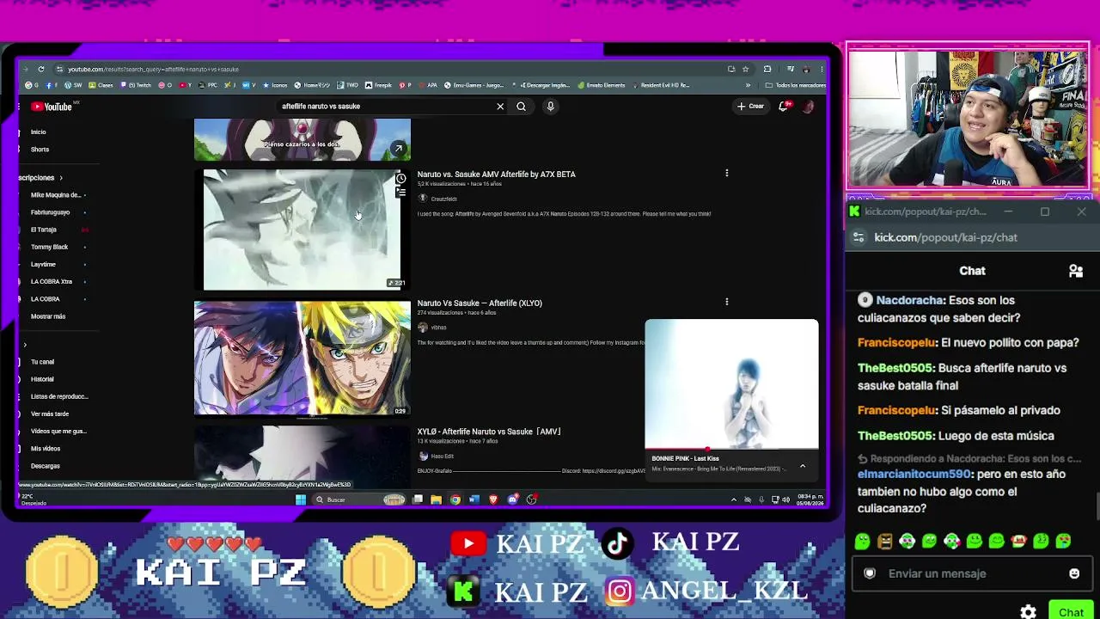Open Listas de reproducción in the sidebar
This screenshot has width=1100, height=619.
coord(59,396)
